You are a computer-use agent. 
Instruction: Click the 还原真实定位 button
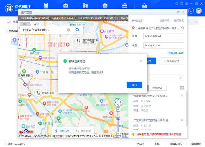tap(172, 61)
